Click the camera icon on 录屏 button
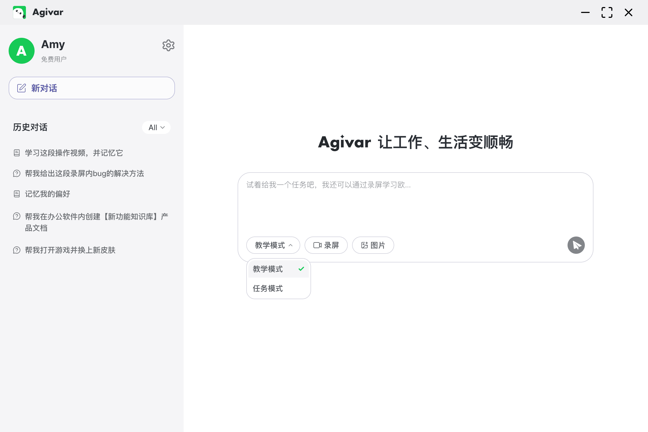This screenshot has width=648, height=432. click(x=318, y=245)
